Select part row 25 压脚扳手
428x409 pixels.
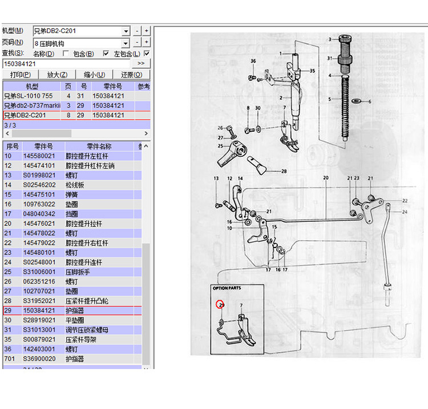click(x=72, y=272)
